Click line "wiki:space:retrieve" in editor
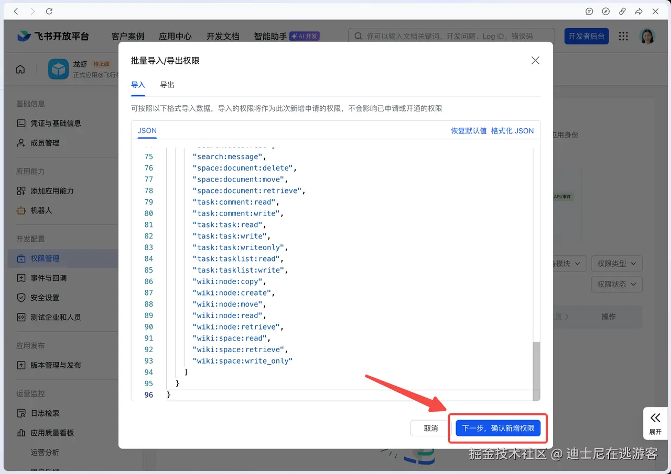This screenshot has width=671, height=474. pyautogui.click(x=241, y=349)
